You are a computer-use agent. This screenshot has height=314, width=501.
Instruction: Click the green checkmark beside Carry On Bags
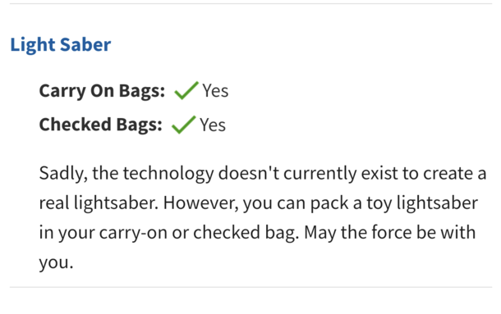[x=186, y=90]
